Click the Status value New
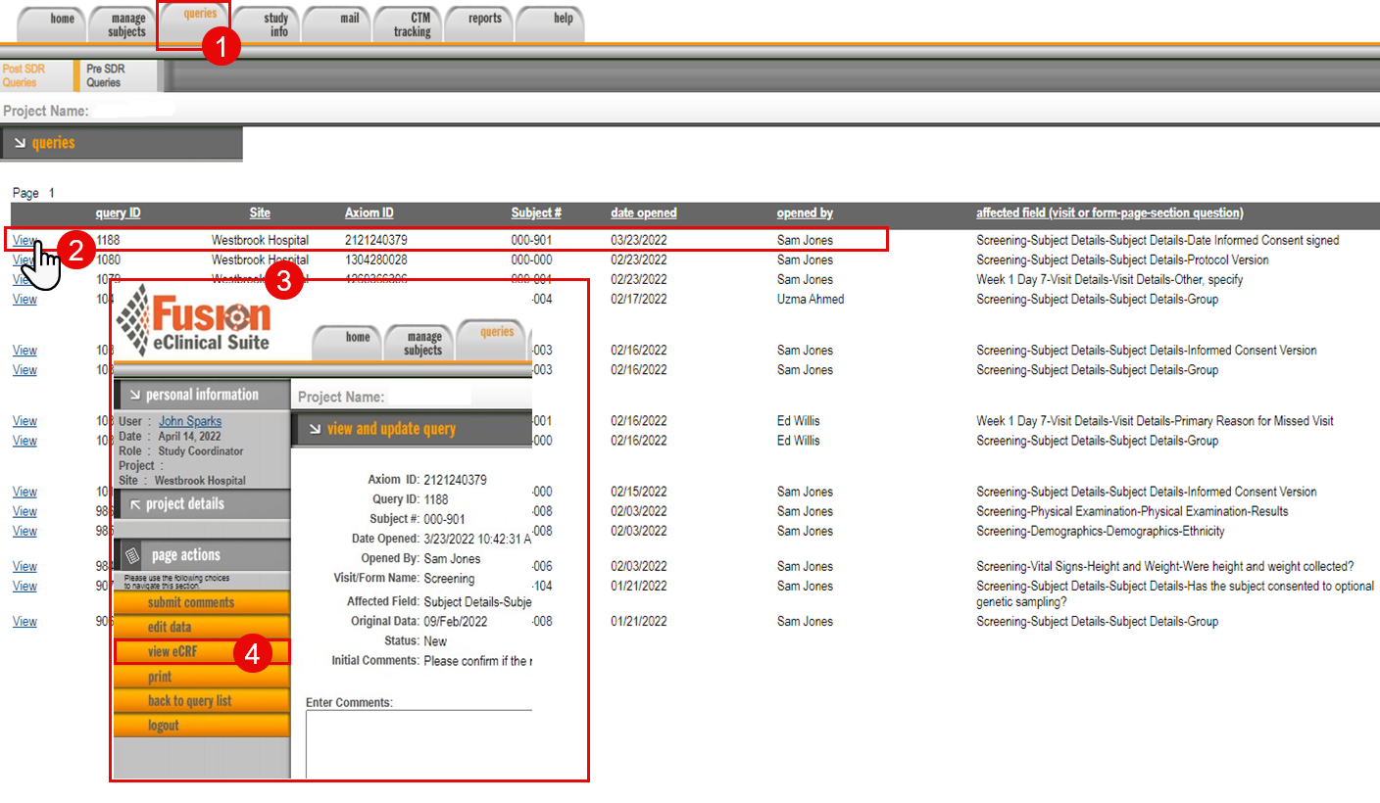The width and height of the screenshot is (1380, 803). 435,641
